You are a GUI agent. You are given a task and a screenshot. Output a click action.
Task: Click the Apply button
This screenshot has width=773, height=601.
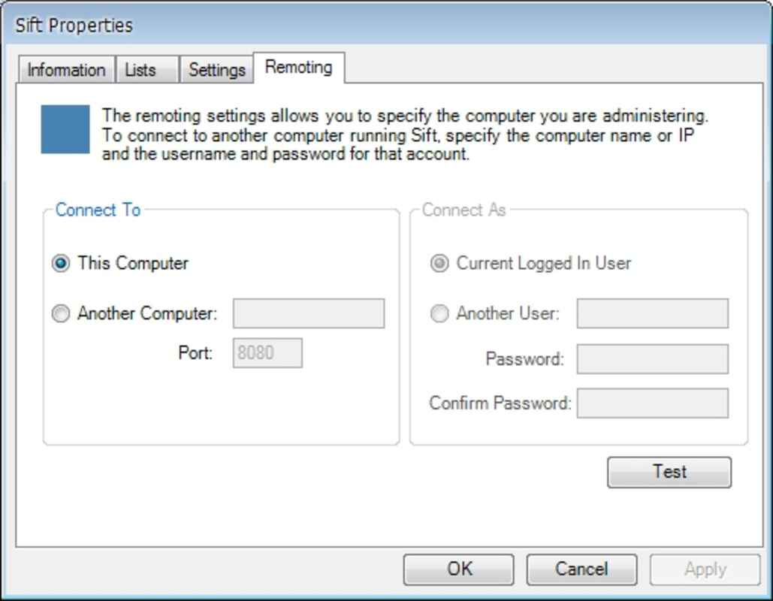pos(704,569)
